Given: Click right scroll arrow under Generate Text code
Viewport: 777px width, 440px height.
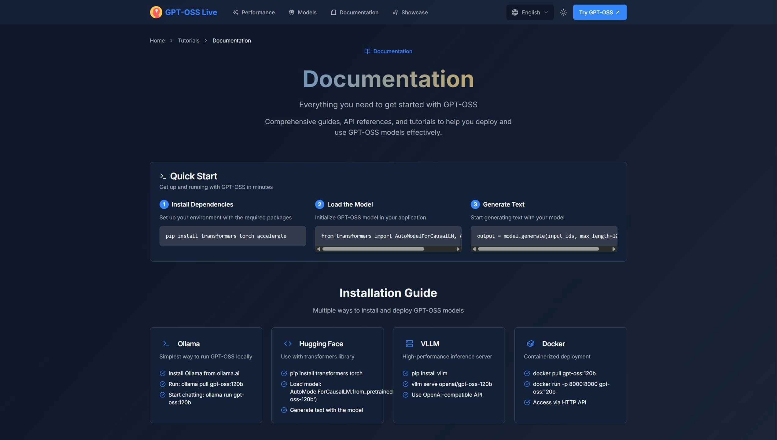Looking at the screenshot, I should [613, 249].
